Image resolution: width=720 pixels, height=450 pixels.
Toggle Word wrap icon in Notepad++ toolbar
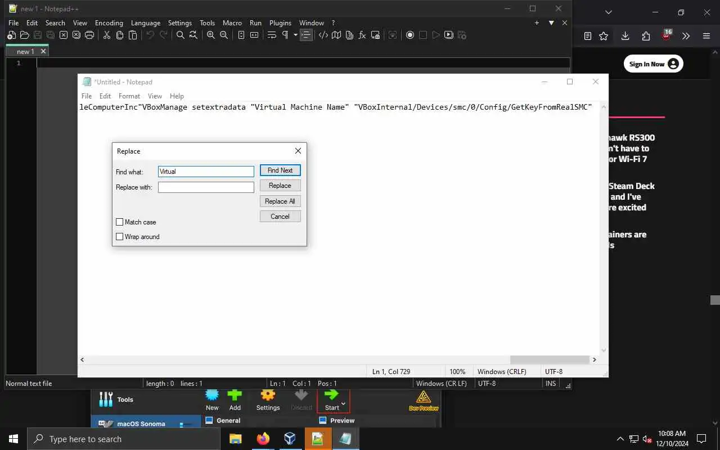pos(272,35)
